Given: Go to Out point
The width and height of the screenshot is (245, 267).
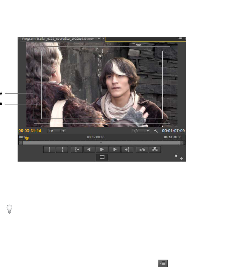Looking at the screenshot, I should pyautogui.click(x=127, y=150).
